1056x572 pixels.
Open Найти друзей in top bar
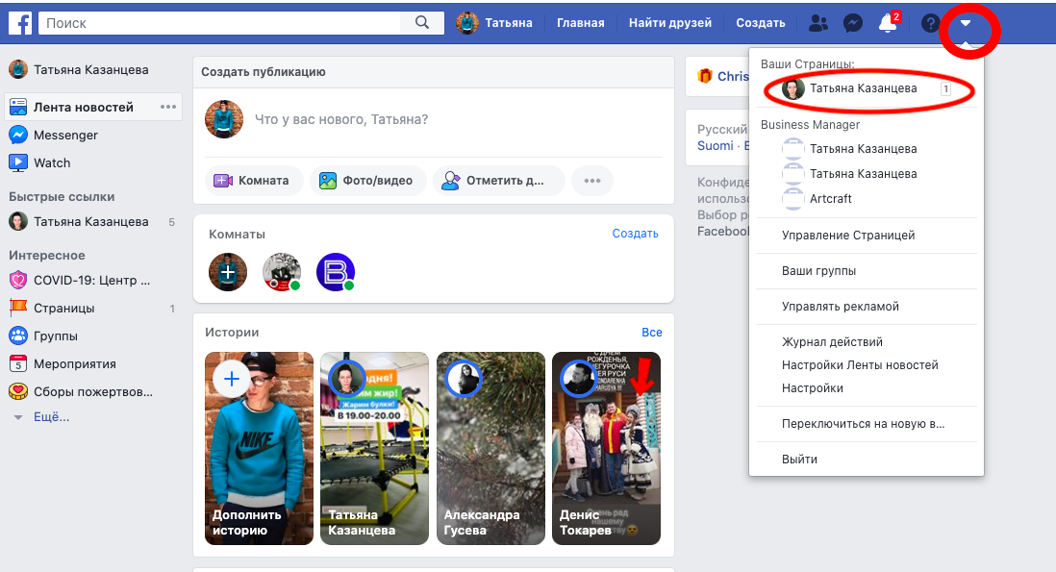point(670,23)
